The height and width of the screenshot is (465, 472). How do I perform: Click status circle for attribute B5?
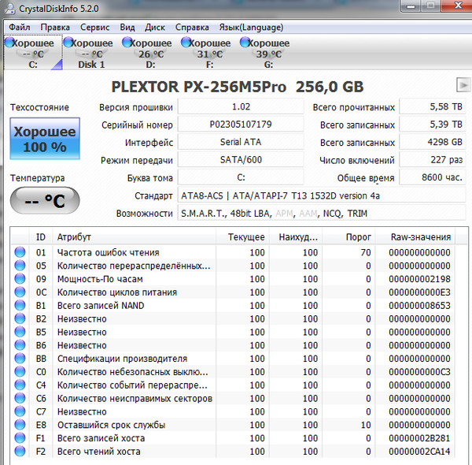(20, 332)
